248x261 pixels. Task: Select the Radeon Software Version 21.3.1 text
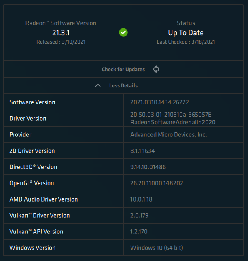click(x=61, y=33)
